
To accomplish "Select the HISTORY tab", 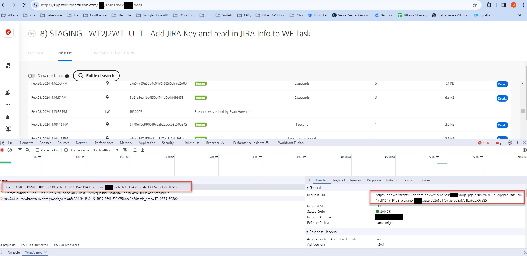I will (65, 53).
